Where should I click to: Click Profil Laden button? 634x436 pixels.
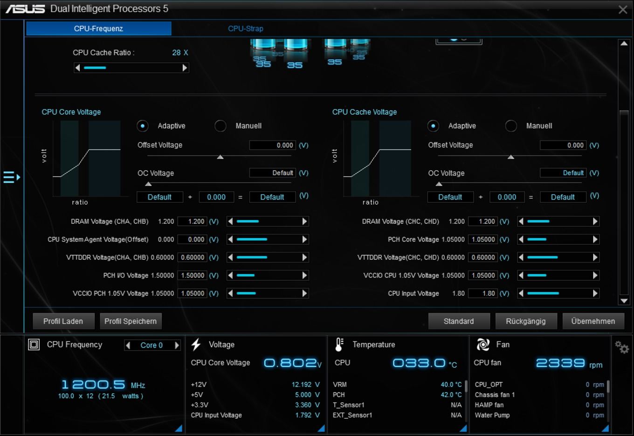click(63, 321)
